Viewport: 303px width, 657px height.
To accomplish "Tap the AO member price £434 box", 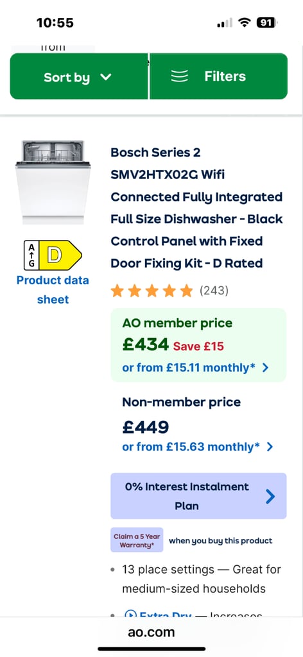I will click(x=198, y=345).
